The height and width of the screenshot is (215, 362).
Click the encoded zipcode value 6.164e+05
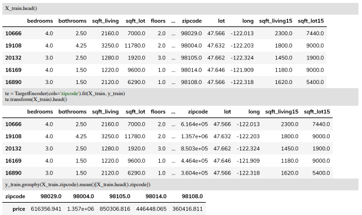click(x=194, y=125)
